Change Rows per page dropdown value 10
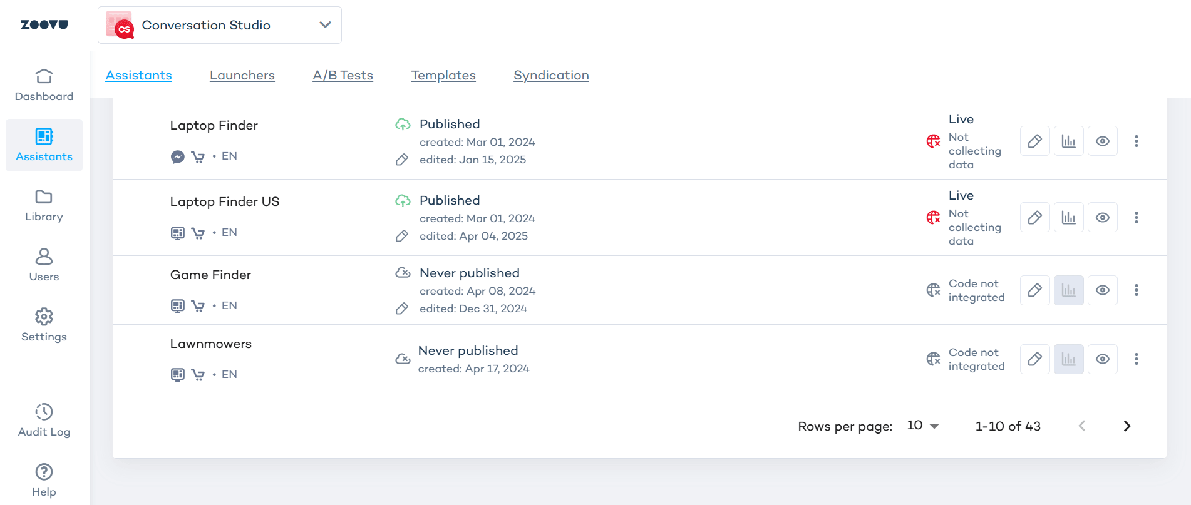Screen dimensions: 1191x505 point(923,426)
